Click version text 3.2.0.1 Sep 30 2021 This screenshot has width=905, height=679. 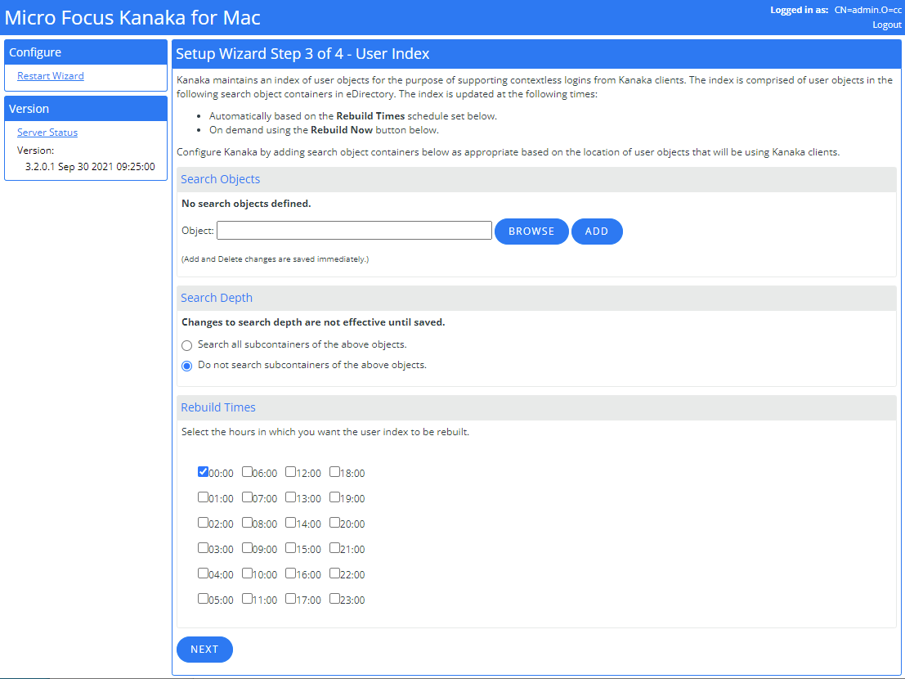[x=90, y=167]
